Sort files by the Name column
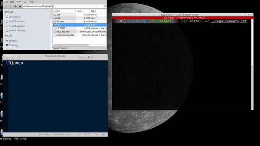The width and height of the screenshot is (260, 146). pos(65,11)
